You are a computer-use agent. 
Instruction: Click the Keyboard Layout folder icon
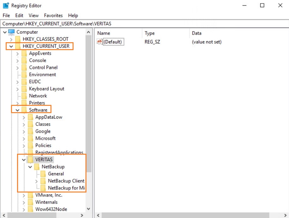click(x=24, y=89)
